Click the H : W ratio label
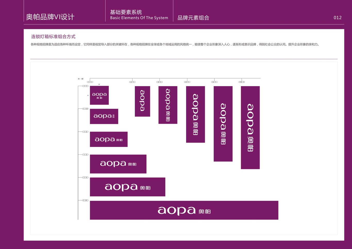Screen dimensions: 352x249 [81, 79]
